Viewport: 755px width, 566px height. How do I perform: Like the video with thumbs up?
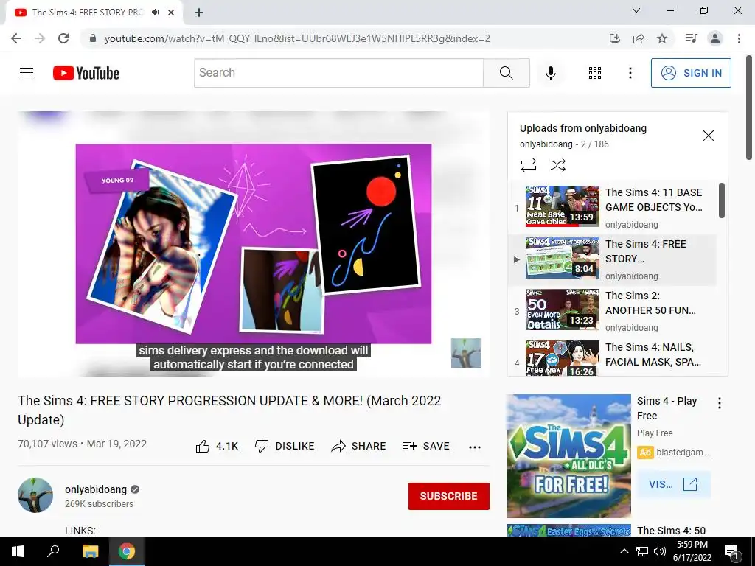tap(218, 446)
